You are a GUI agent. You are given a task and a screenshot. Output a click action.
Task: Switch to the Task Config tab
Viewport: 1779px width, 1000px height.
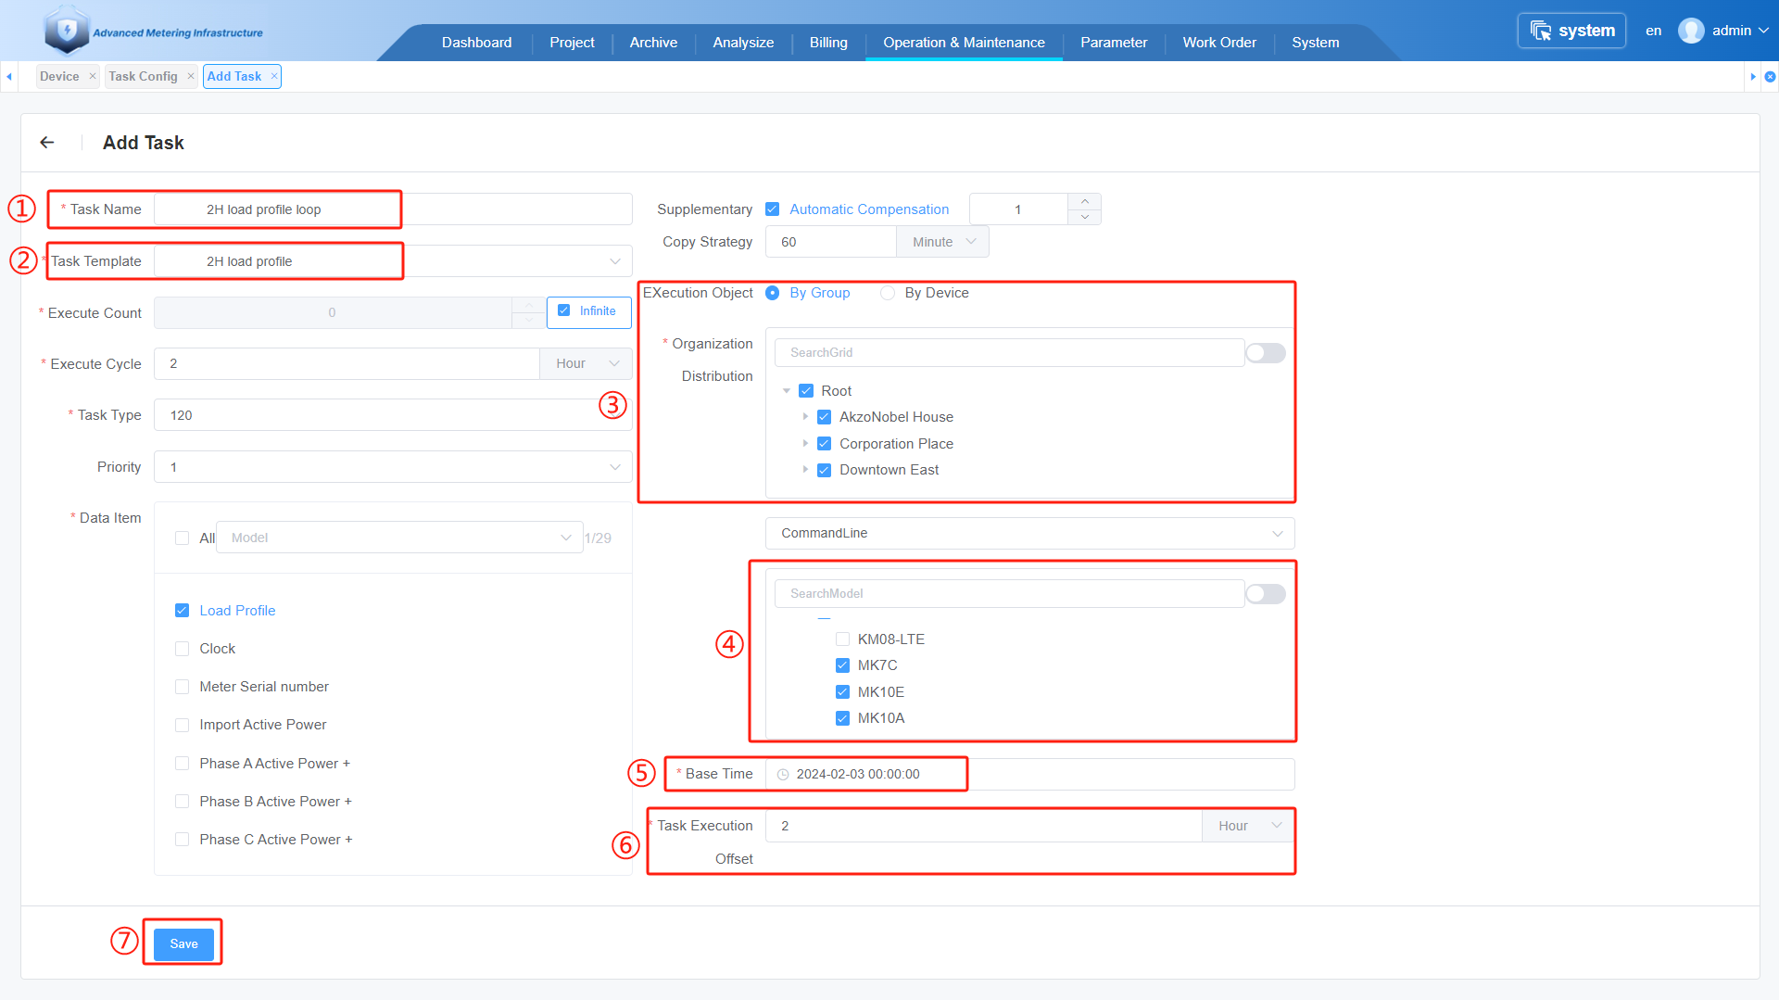pyautogui.click(x=143, y=76)
